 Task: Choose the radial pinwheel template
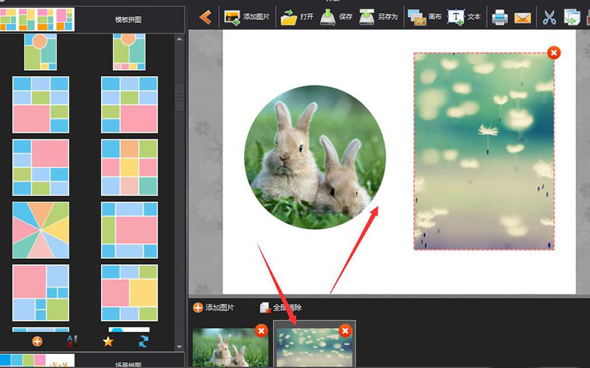point(41,230)
